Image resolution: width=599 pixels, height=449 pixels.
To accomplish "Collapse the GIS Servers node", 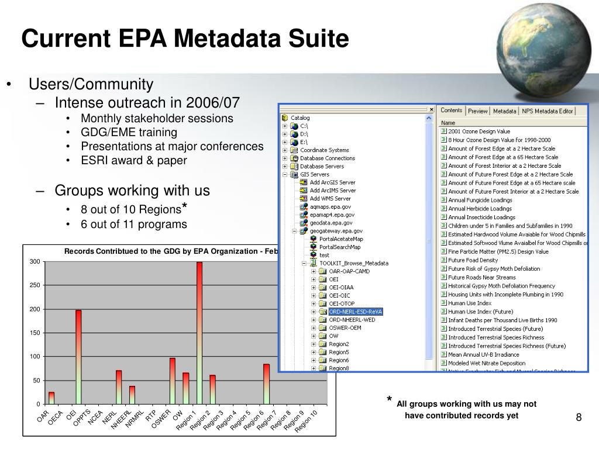I will point(285,174).
